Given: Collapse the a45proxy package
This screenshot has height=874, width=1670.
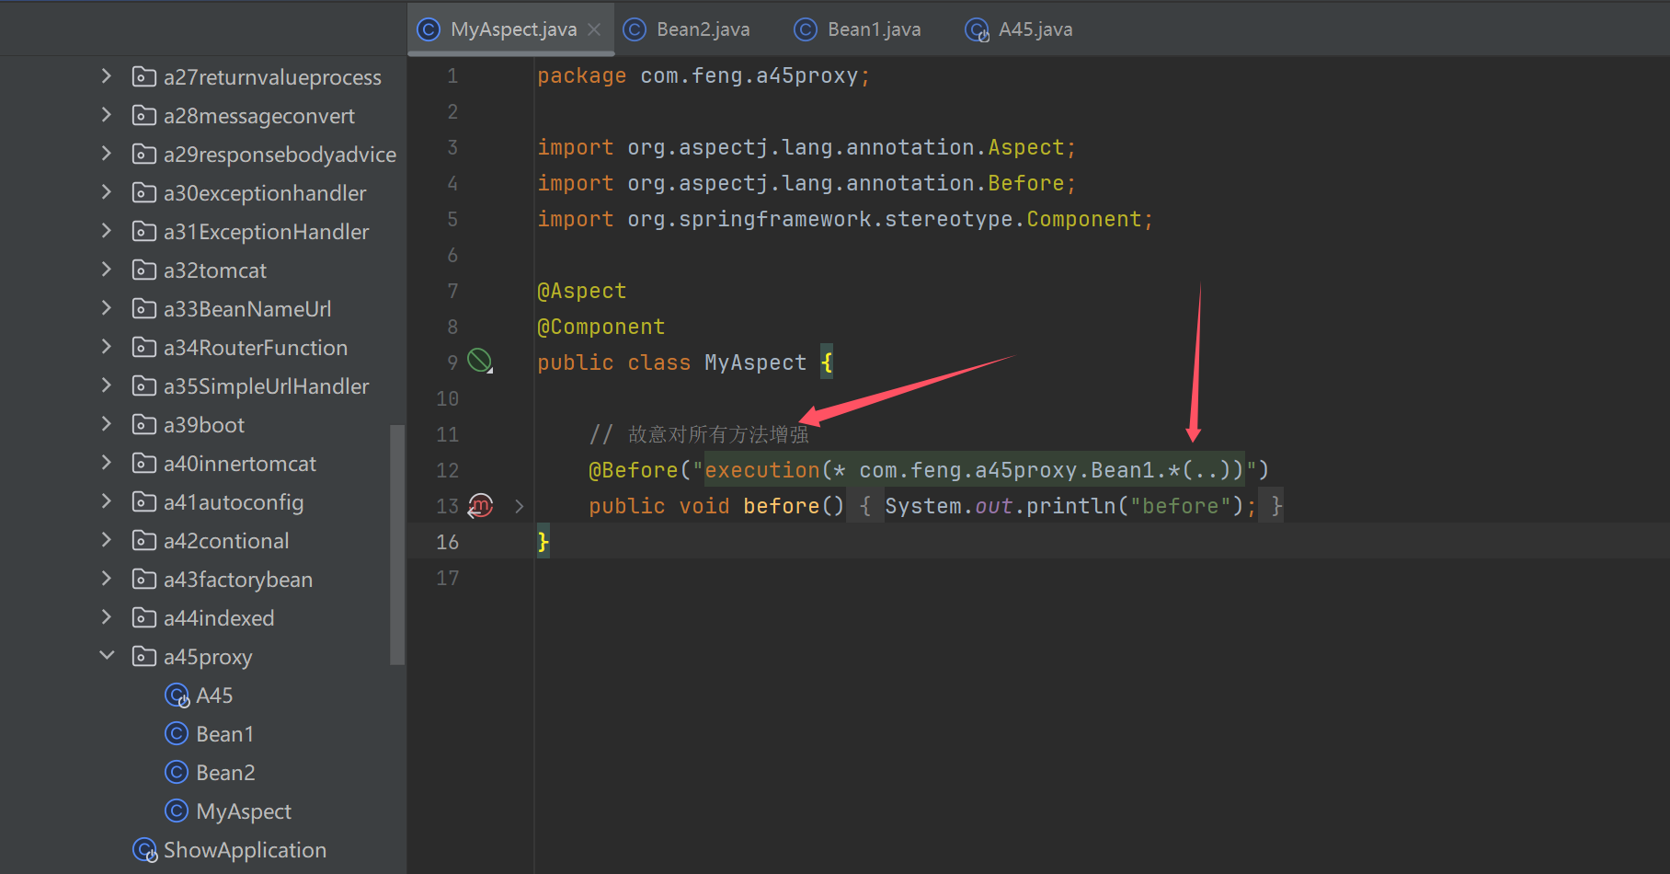Looking at the screenshot, I should [x=107, y=656].
